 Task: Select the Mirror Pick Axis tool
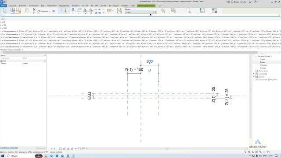[85, 11]
